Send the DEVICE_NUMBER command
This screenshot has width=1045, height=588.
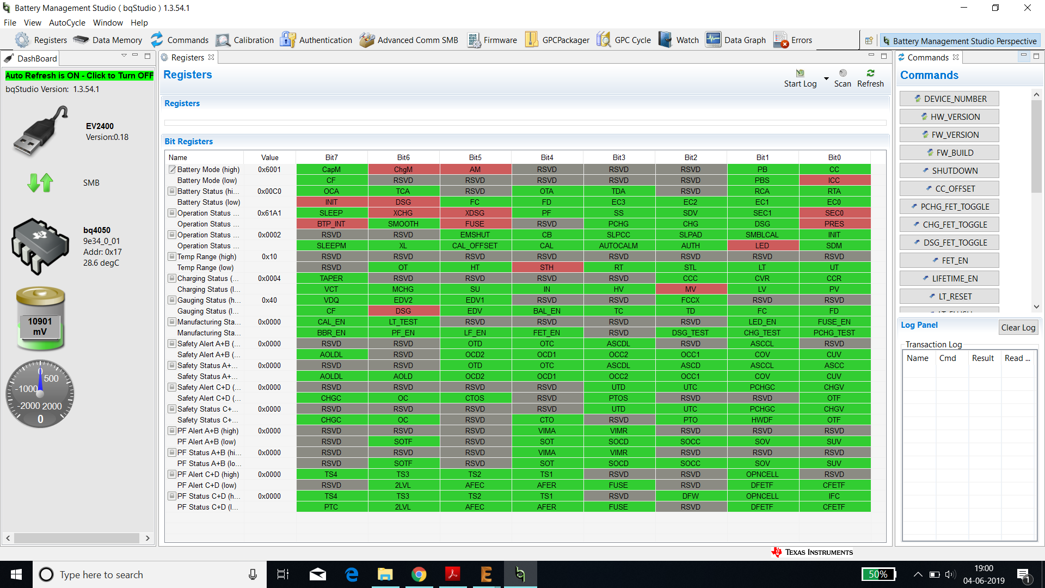pyautogui.click(x=949, y=99)
